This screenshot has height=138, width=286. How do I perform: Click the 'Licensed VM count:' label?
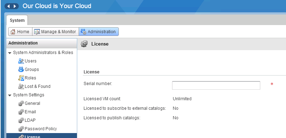point(102,99)
